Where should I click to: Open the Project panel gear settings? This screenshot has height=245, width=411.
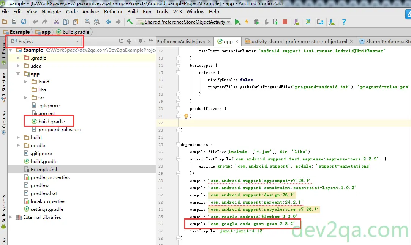coord(142,41)
